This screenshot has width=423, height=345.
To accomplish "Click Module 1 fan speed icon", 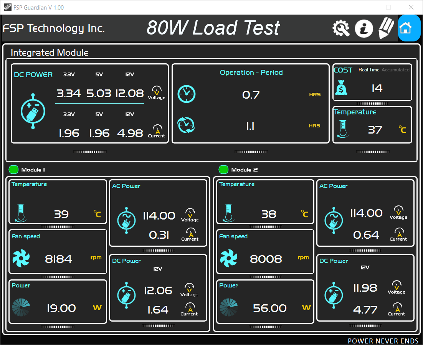I will point(21,258).
